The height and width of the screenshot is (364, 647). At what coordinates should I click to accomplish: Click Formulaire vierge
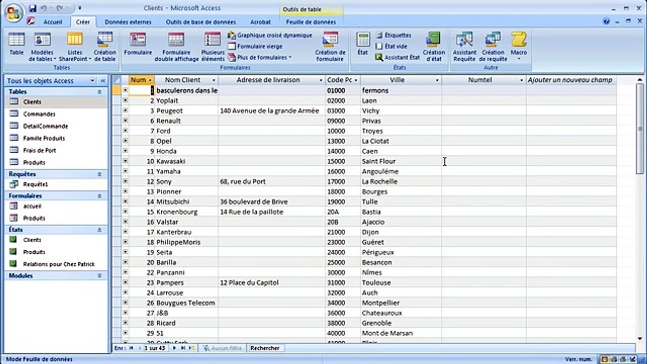[255, 47]
